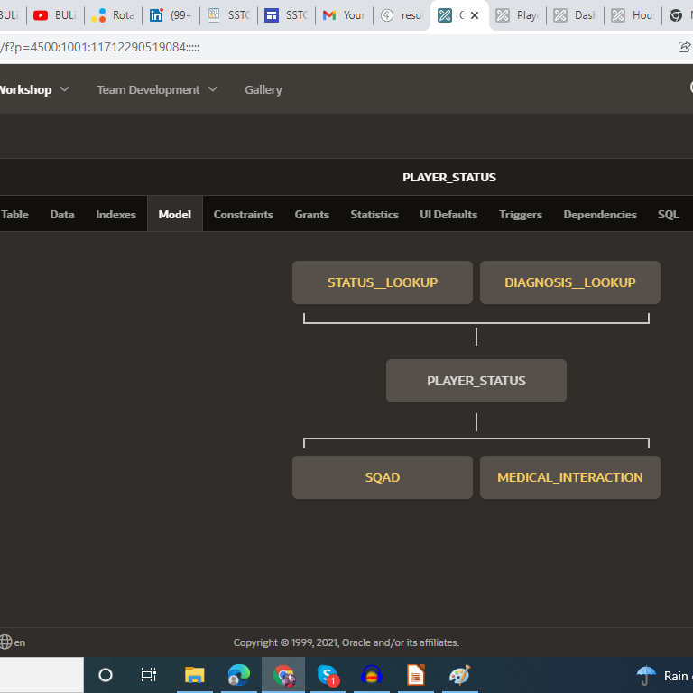Viewport: 693px width, 693px height.
Task: Launch Microsoft Edge from the taskbar
Action: (x=239, y=675)
